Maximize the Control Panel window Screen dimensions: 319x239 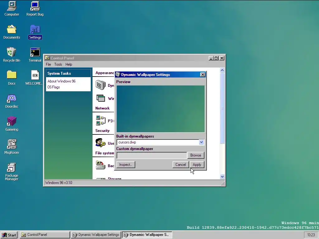pos(216,58)
